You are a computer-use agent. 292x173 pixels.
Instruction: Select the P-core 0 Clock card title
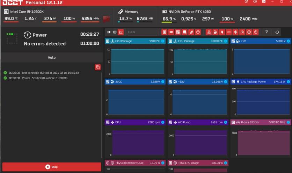coord(250,122)
